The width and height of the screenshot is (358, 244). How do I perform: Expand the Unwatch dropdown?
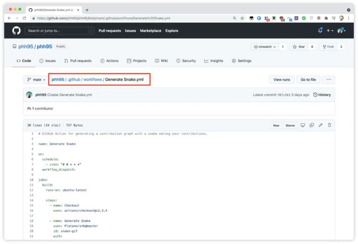click(x=265, y=47)
